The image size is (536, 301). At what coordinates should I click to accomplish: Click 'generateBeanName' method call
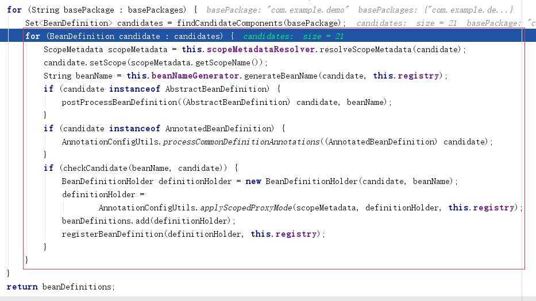[281, 76]
